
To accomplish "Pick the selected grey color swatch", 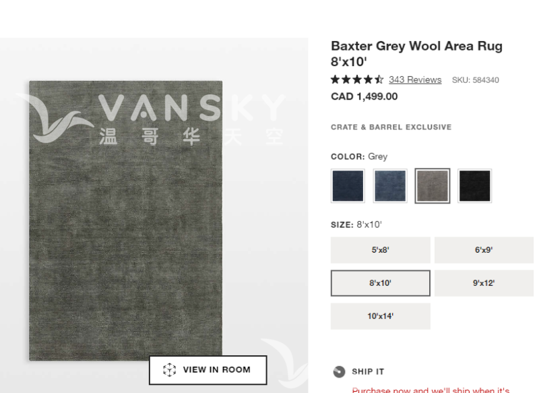I will 433,186.
